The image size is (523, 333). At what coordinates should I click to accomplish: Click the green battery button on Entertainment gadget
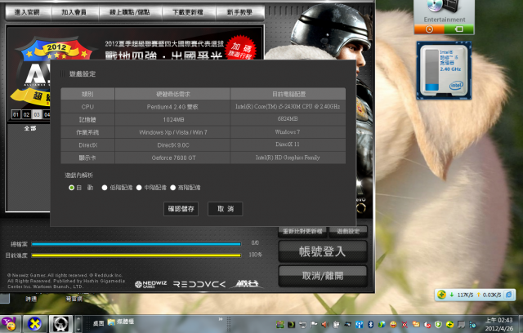[x=459, y=29]
